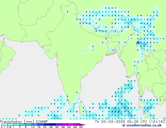
Task: Select the 45–50 mm legend swatch
Action: [x=77, y=125]
